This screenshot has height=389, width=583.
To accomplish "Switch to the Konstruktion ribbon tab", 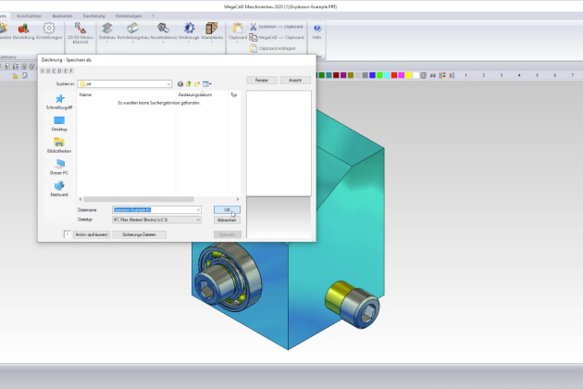I will click(x=29, y=15).
